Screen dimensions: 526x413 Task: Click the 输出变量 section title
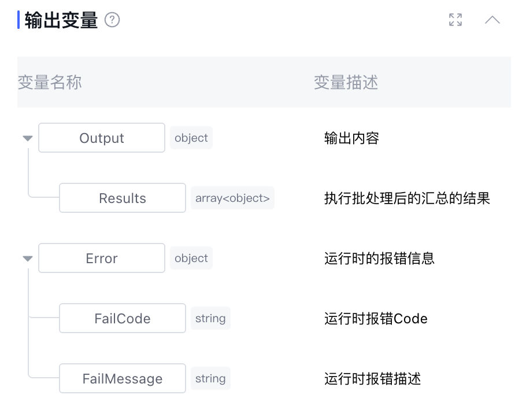(61, 20)
